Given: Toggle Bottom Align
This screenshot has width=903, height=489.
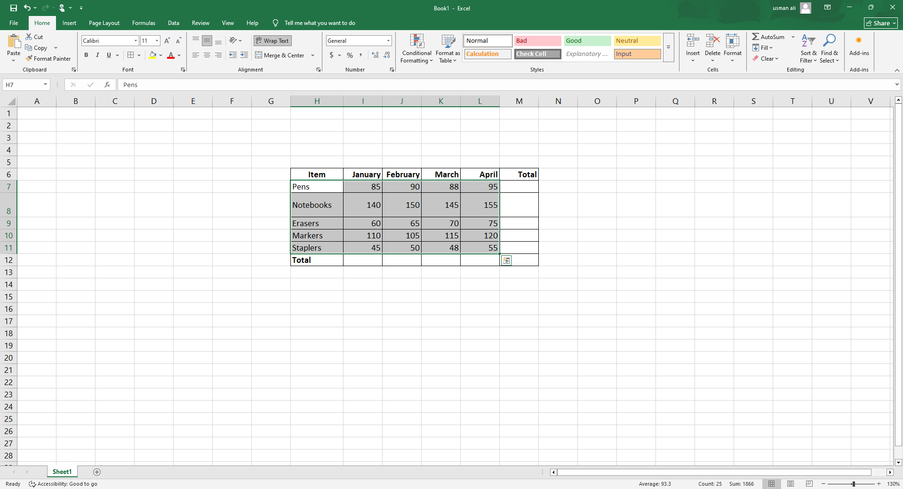Looking at the screenshot, I should coord(218,41).
